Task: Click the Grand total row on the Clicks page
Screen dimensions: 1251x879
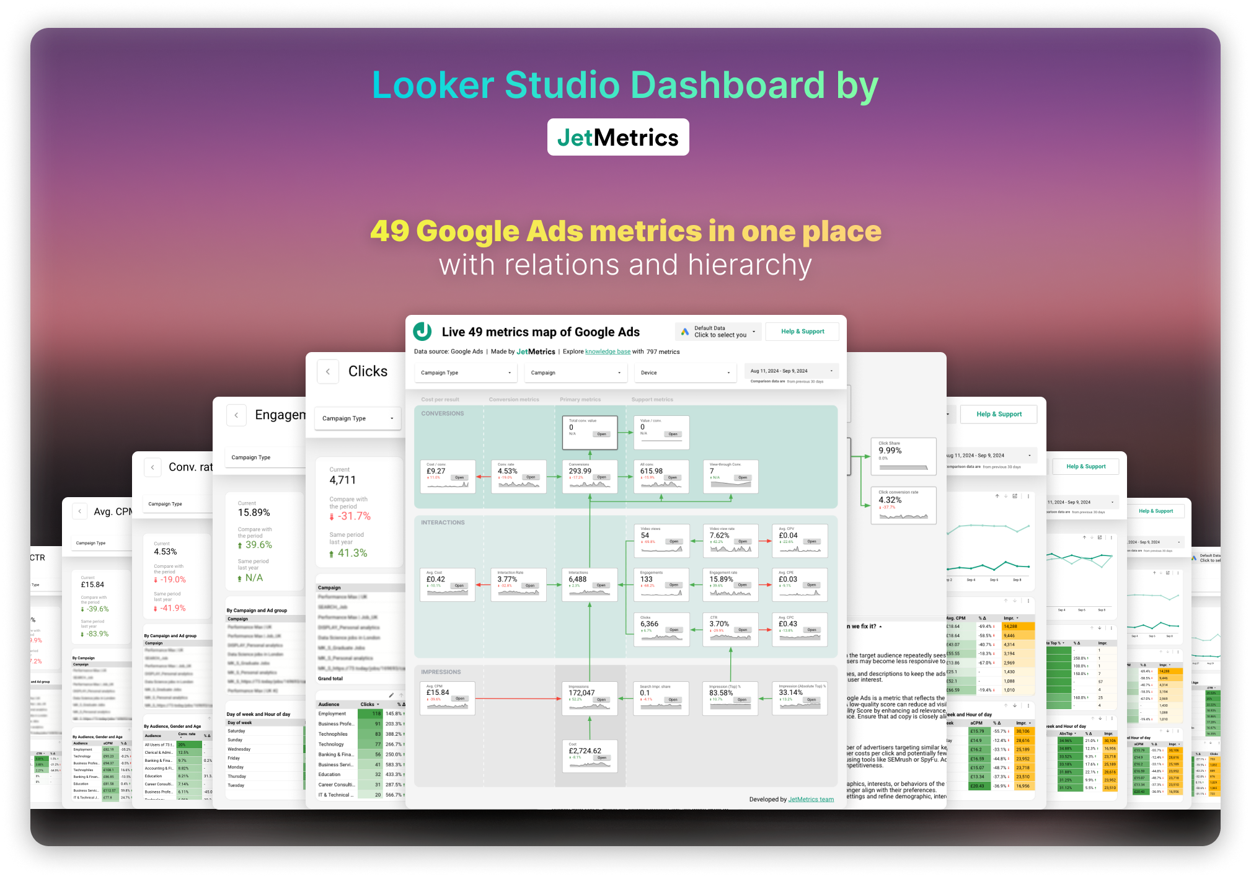Action: (x=360, y=679)
